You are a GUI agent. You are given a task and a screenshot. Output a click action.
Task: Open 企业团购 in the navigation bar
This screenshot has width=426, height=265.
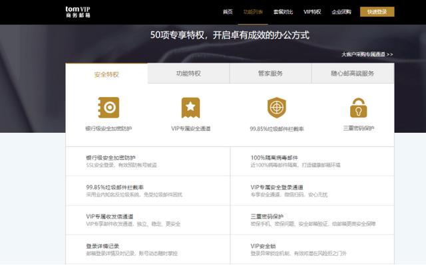pyautogui.click(x=341, y=12)
